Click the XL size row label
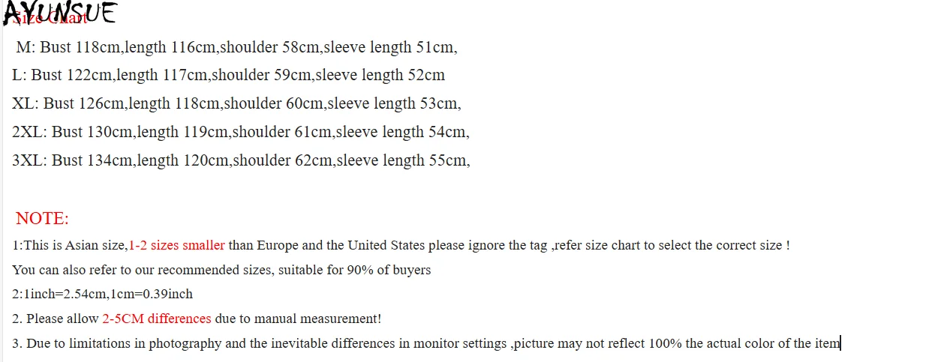This screenshot has height=362, width=932. (x=25, y=103)
